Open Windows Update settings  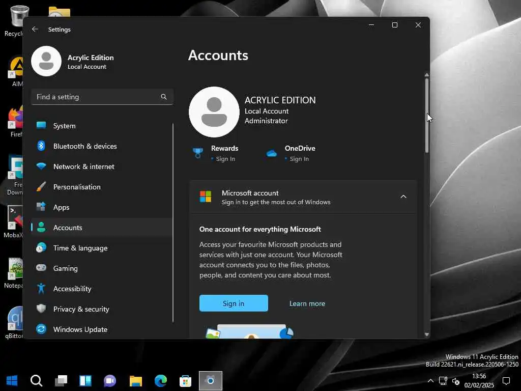[x=102, y=329]
